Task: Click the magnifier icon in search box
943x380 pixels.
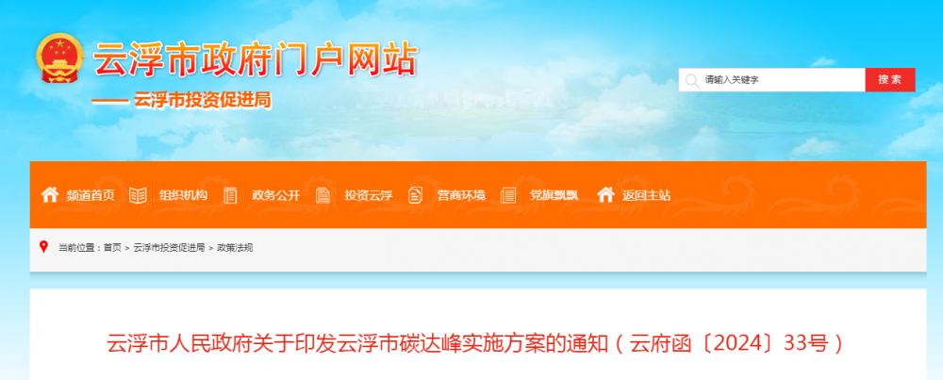Action: coord(693,80)
